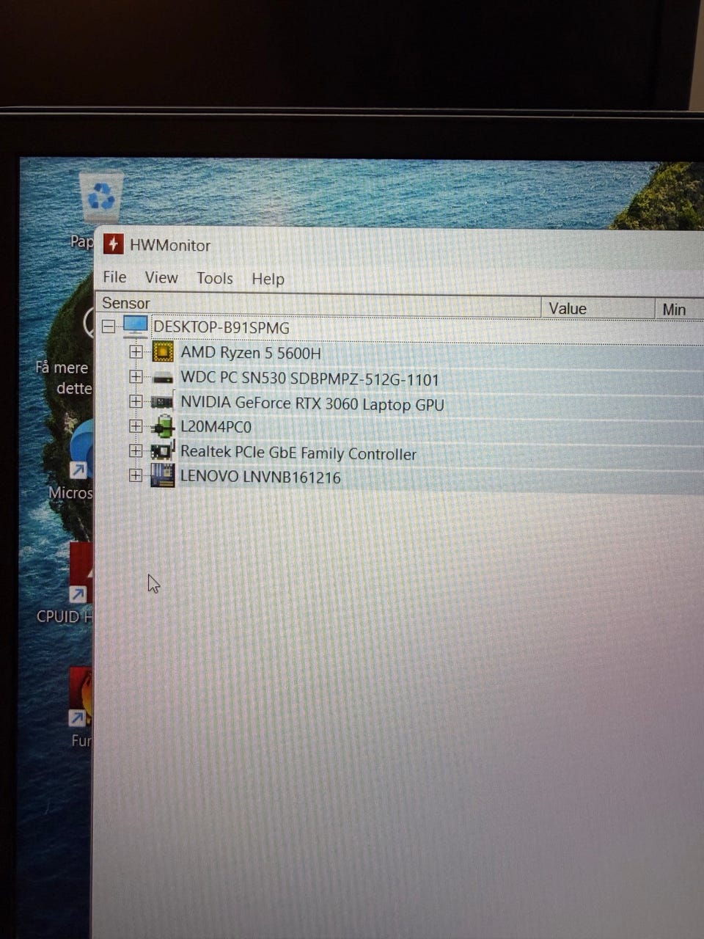Open the File menu
Screen dimensions: 704x939
[114, 277]
